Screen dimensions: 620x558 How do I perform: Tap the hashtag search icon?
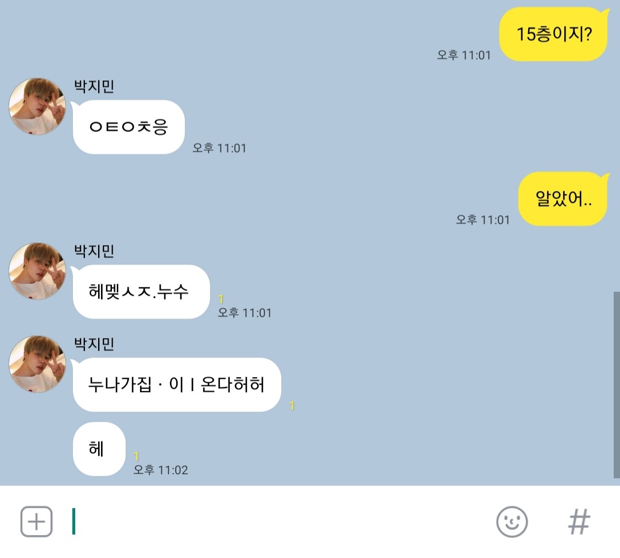579,522
